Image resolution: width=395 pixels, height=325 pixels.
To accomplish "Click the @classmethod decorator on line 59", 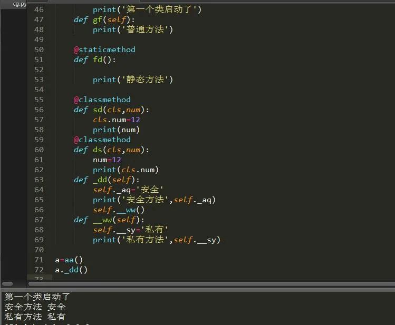I will pos(102,140).
